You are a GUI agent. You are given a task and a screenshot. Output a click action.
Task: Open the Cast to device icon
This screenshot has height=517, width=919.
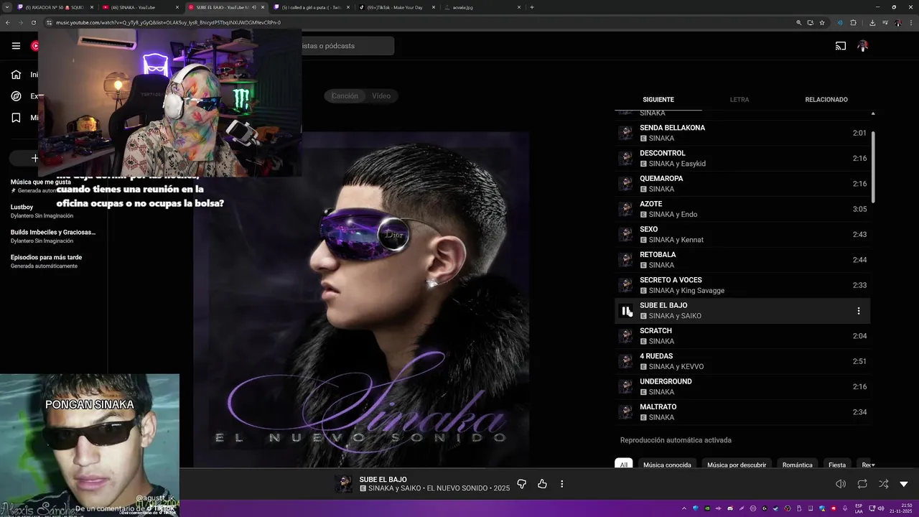point(840,46)
